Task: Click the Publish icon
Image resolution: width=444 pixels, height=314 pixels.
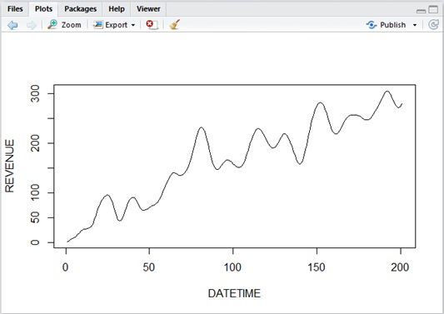Action: point(372,25)
